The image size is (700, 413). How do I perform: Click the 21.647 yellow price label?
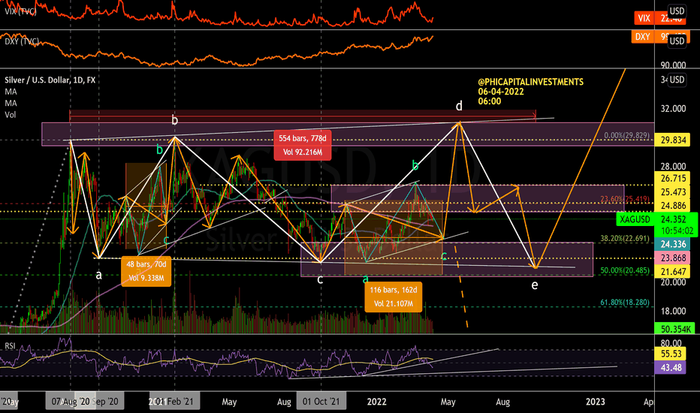[x=672, y=272]
